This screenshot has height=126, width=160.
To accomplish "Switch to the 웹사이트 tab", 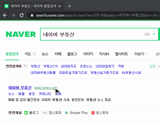I will 121,54.
